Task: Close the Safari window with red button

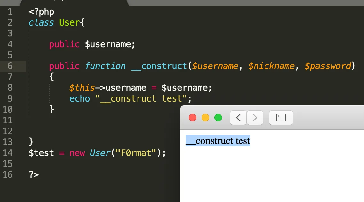Action: pyautogui.click(x=193, y=118)
